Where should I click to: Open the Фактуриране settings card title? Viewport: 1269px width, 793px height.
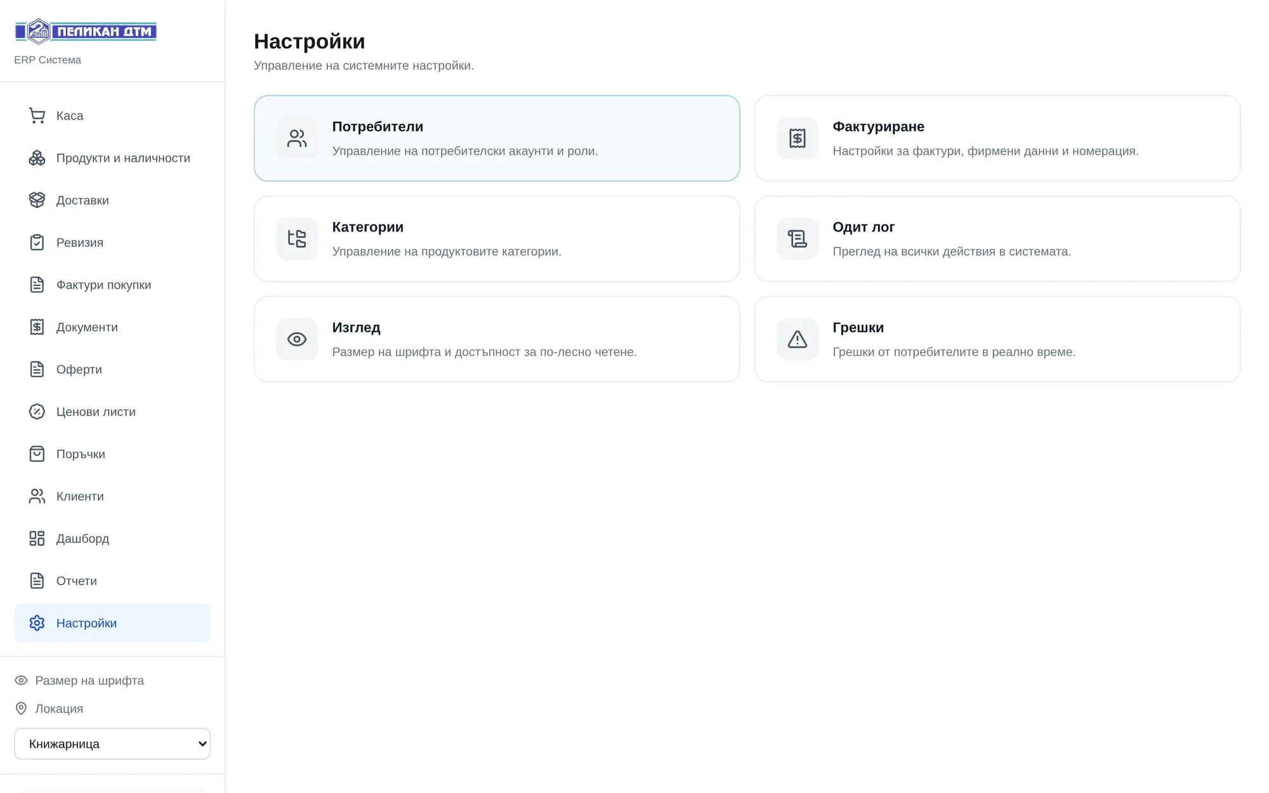[x=878, y=126]
